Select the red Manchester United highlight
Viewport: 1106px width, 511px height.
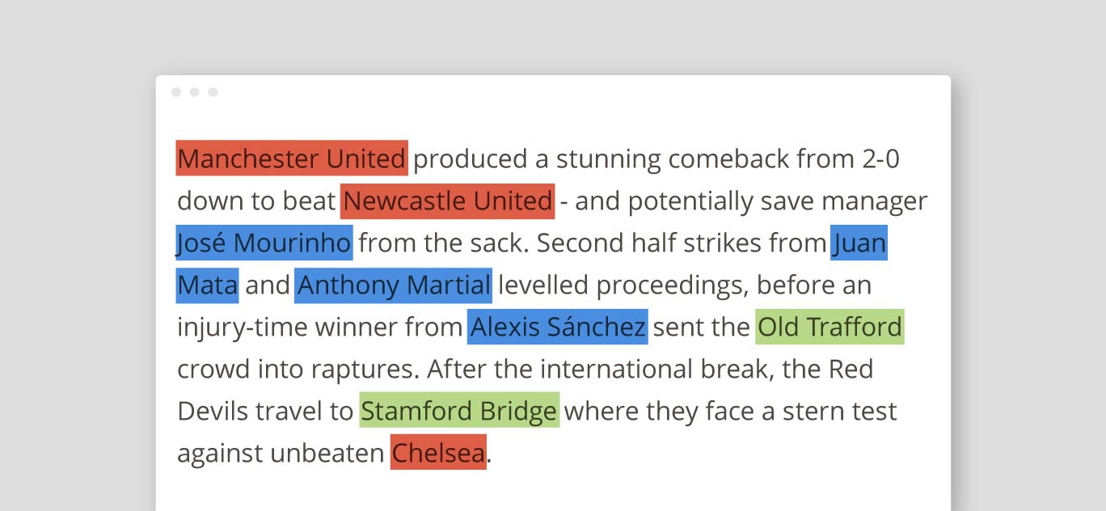tap(292, 158)
